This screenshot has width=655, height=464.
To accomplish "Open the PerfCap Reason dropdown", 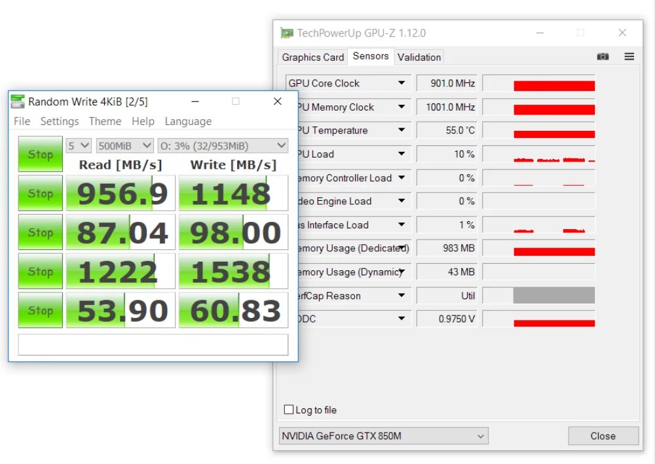I will [x=401, y=295].
